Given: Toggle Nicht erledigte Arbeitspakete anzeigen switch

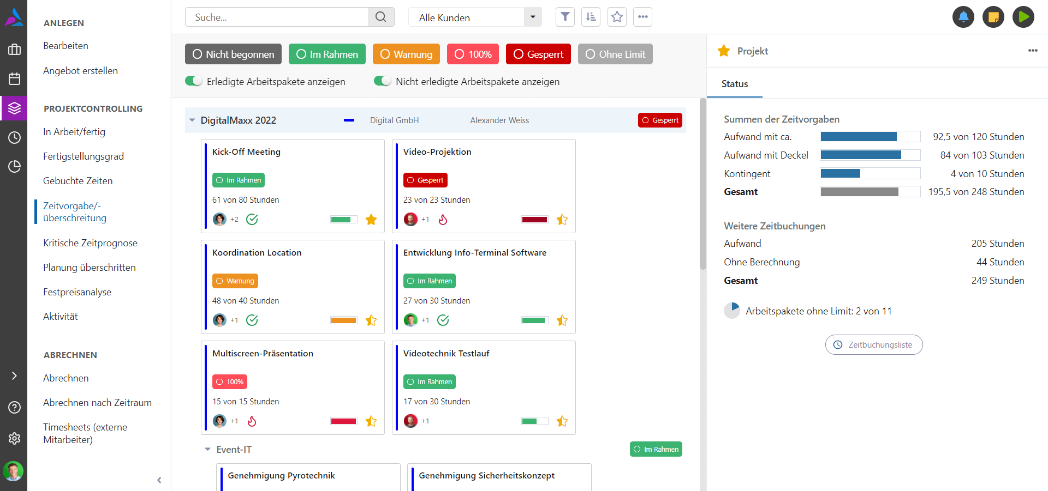Looking at the screenshot, I should 383,81.
